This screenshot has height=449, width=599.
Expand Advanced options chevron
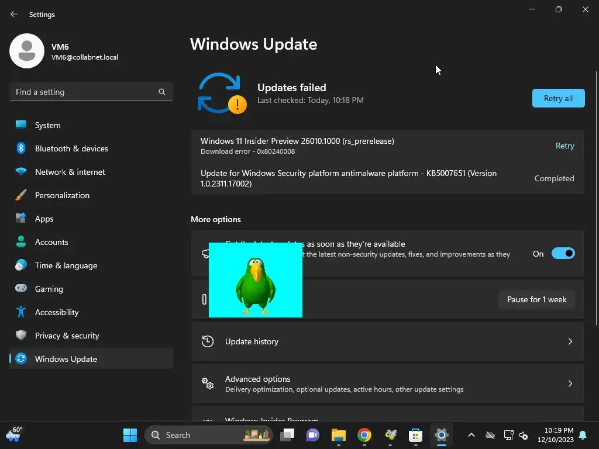pos(570,384)
